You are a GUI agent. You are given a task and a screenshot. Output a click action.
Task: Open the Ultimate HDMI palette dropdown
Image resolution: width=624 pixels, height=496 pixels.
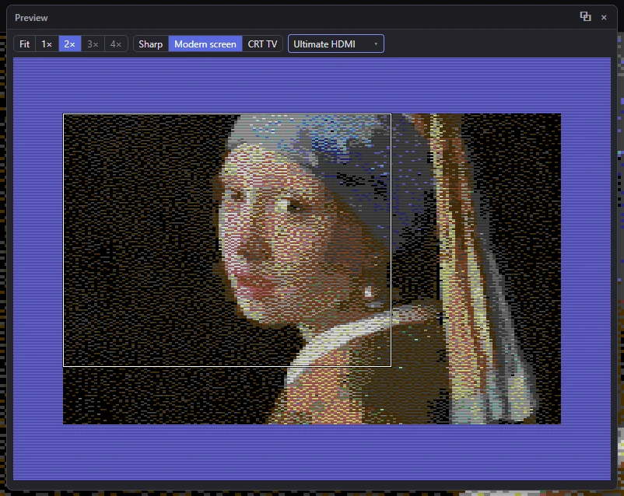click(x=336, y=44)
